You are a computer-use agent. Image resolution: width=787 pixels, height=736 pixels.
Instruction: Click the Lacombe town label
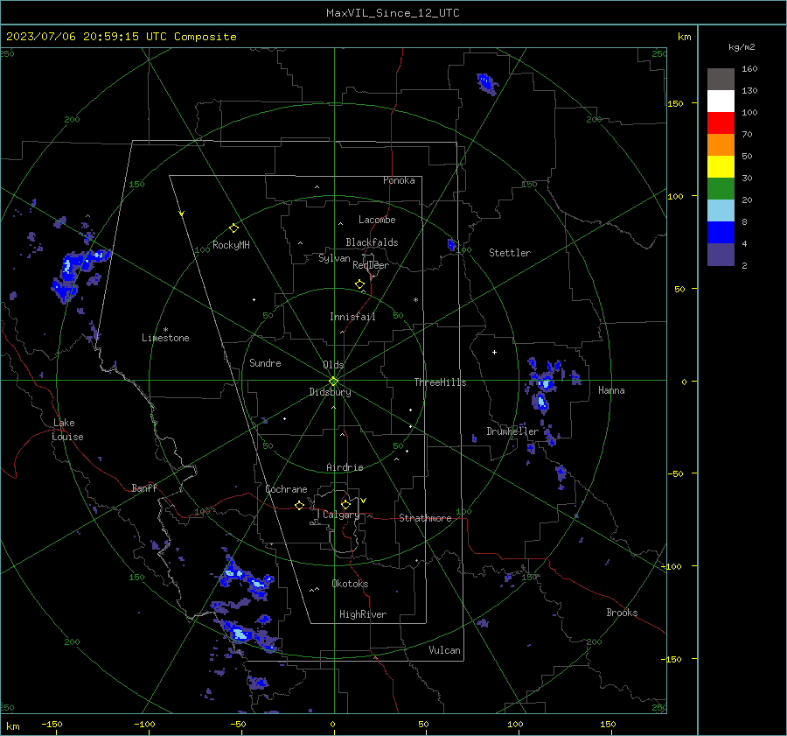click(x=377, y=220)
